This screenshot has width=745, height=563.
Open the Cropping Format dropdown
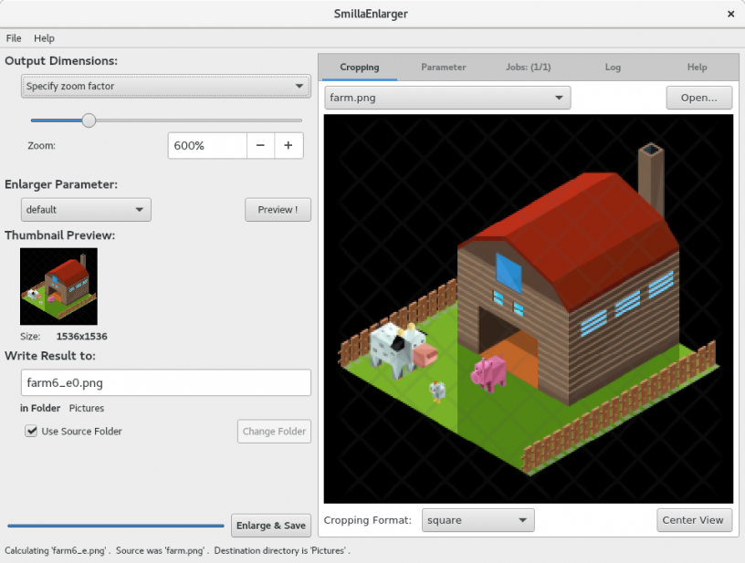click(x=477, y=520)
